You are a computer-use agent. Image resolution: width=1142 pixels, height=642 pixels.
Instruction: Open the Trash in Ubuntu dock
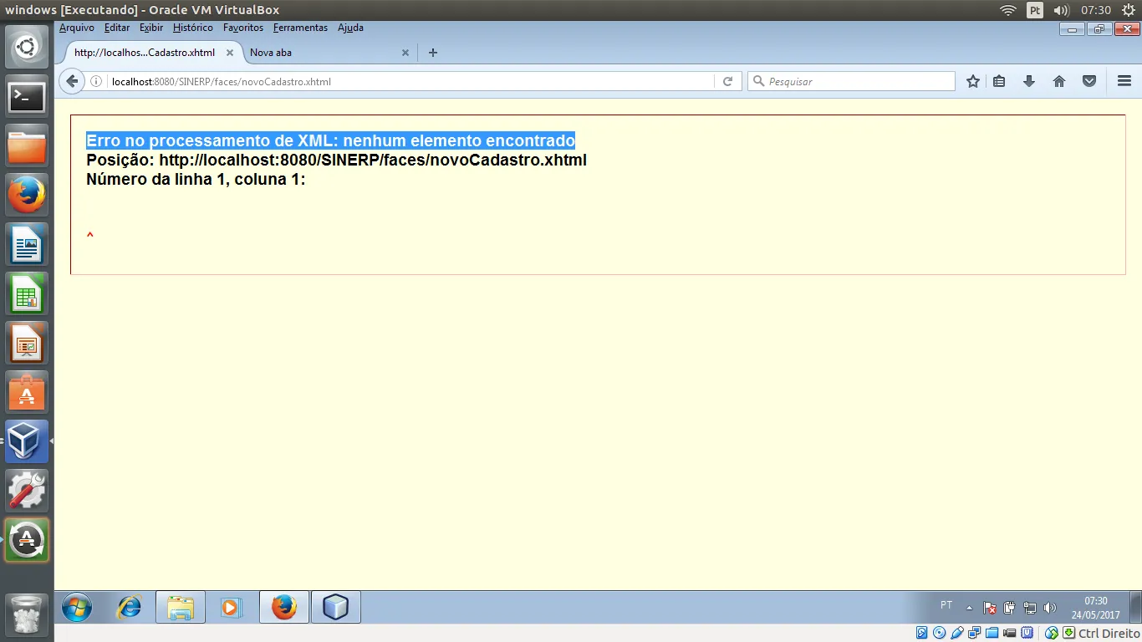(28, 614)
